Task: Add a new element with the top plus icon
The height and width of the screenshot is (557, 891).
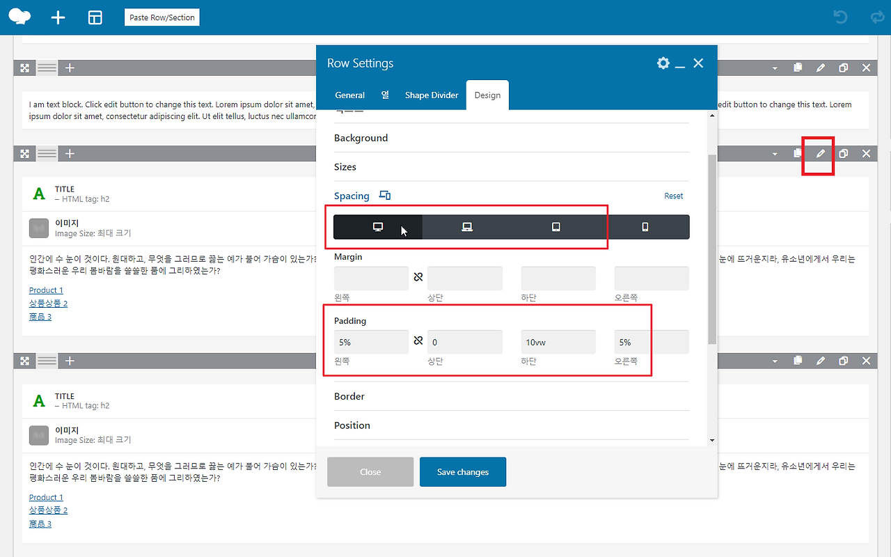Action: tap(58, 17)
